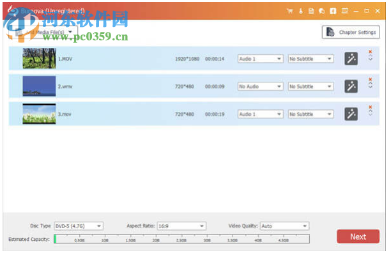This screenshot has width=391, height=255.
Task: Open the magic wand editor for 3.mov
Action: [x=351, y=114]
